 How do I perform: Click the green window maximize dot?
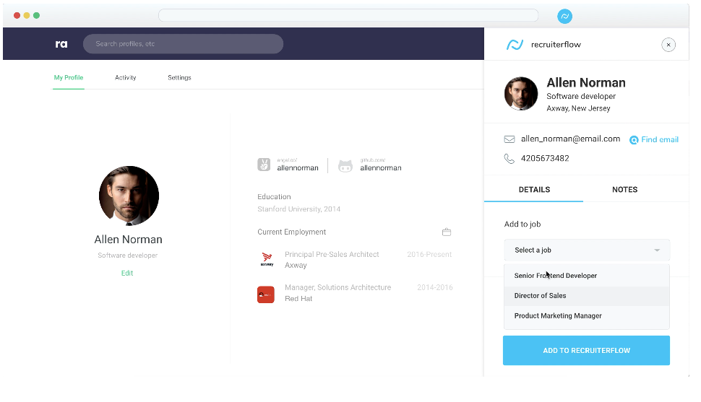(x=37, y=16)
